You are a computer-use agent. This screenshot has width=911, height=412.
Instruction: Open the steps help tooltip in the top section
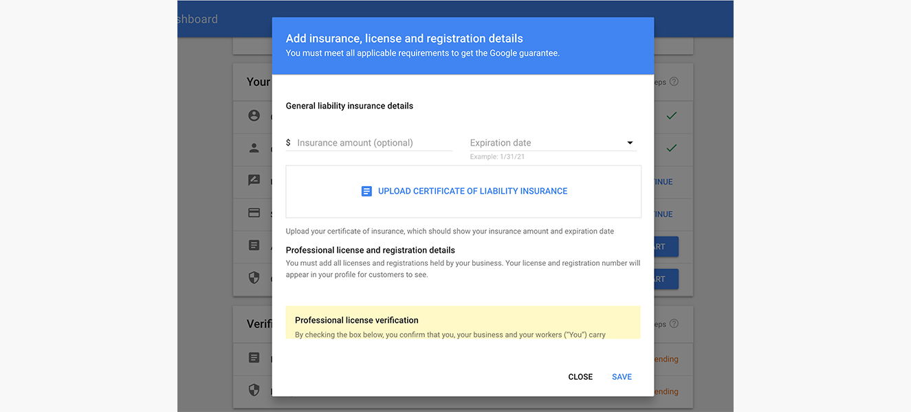(x=673, y=81)
